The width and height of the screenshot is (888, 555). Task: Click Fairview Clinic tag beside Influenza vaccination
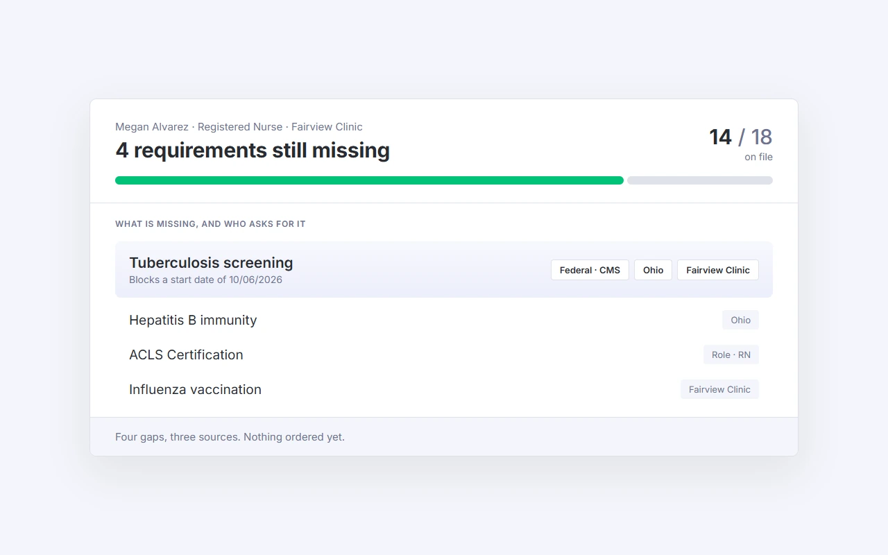click(719, 389)
